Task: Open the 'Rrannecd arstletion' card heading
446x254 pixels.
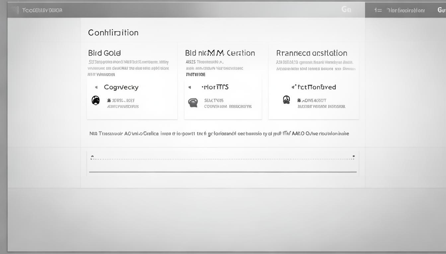Action: pos(312,53)
